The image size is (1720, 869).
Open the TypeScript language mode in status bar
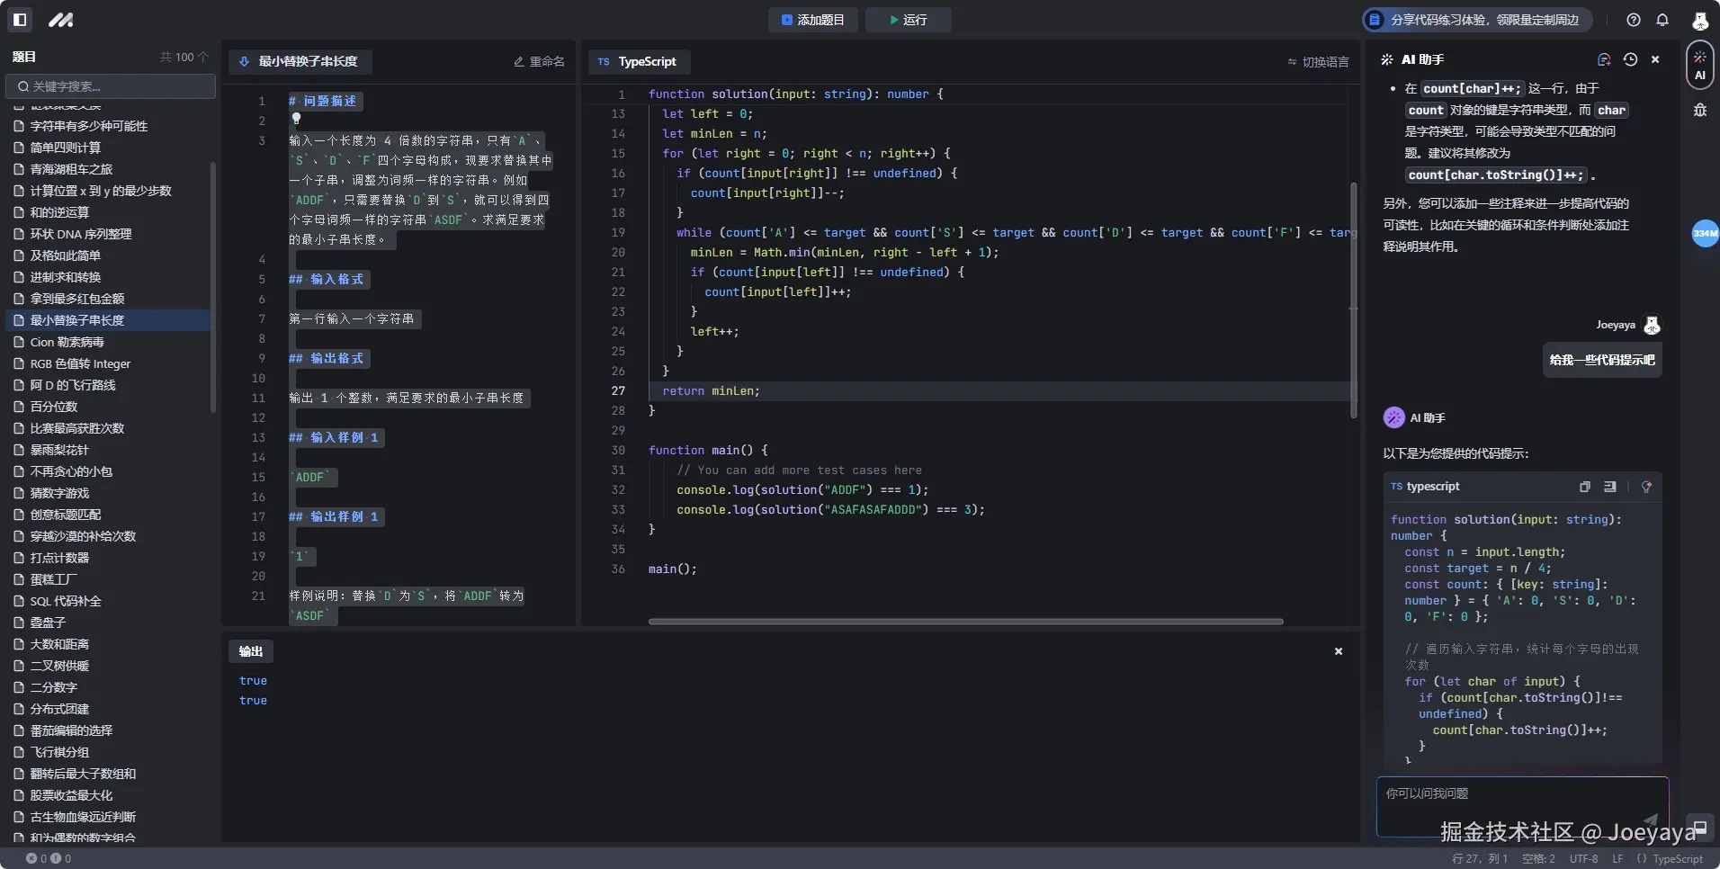(x=1670, y=859)
